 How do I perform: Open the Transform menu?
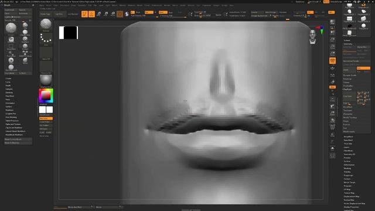click(x=207, y=5)
